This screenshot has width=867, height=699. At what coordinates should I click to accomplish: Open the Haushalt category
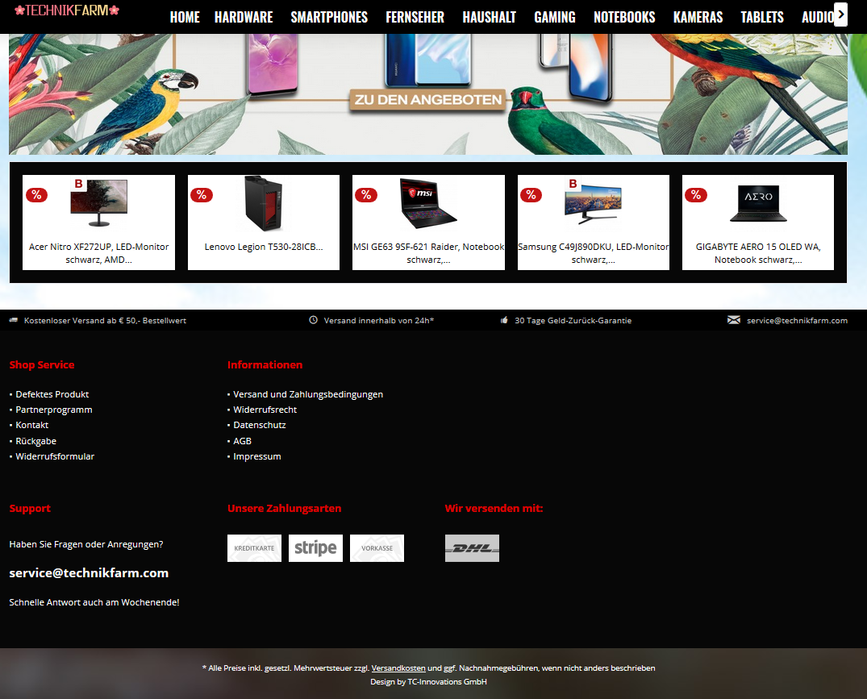coord(490,17)
